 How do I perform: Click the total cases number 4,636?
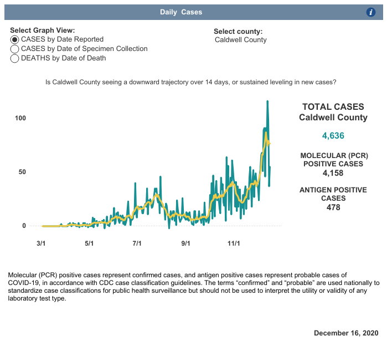pyautogui.click(x=333, y=136)
